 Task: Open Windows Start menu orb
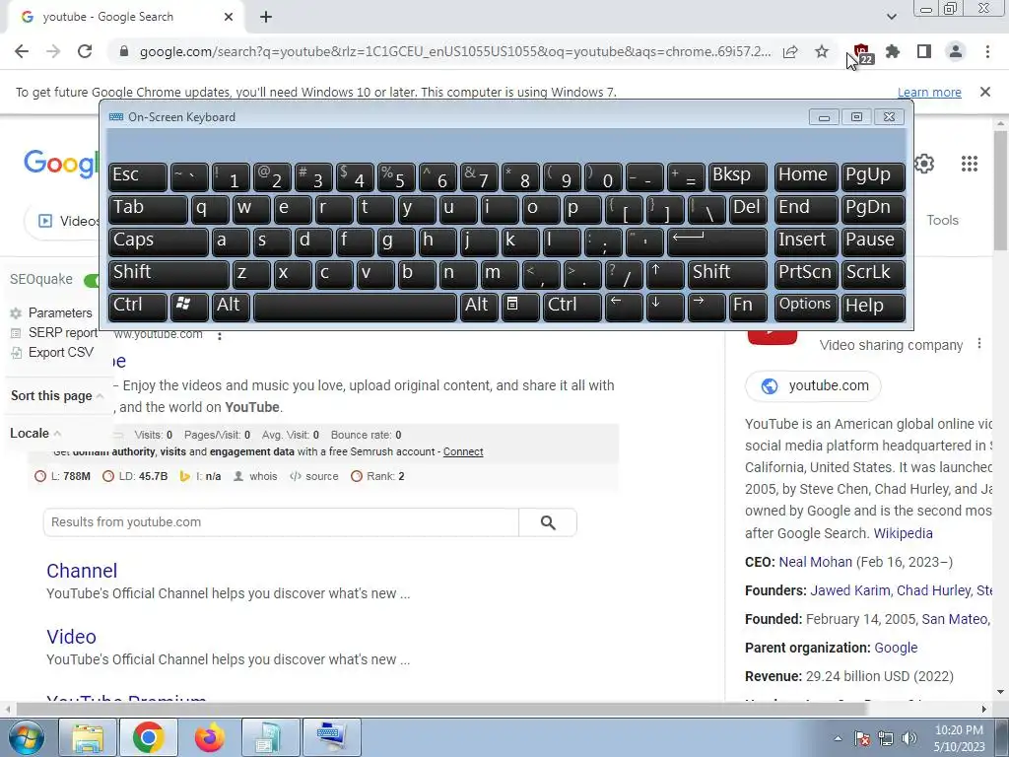26,737
